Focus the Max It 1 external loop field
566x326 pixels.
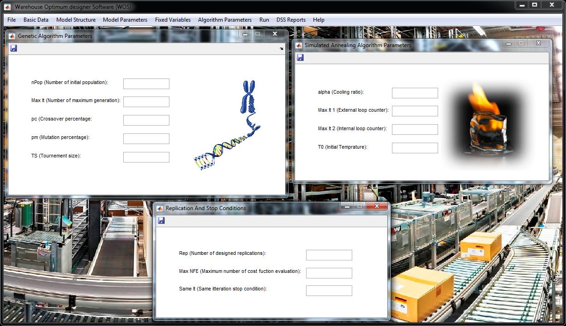(x=415, y=111)
